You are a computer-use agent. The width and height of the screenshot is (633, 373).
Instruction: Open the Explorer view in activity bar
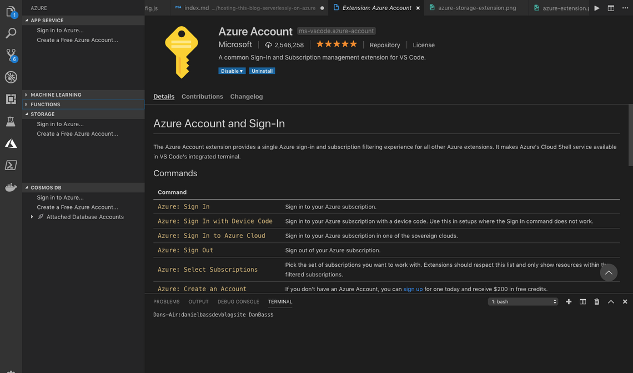[x=11, y=12]
